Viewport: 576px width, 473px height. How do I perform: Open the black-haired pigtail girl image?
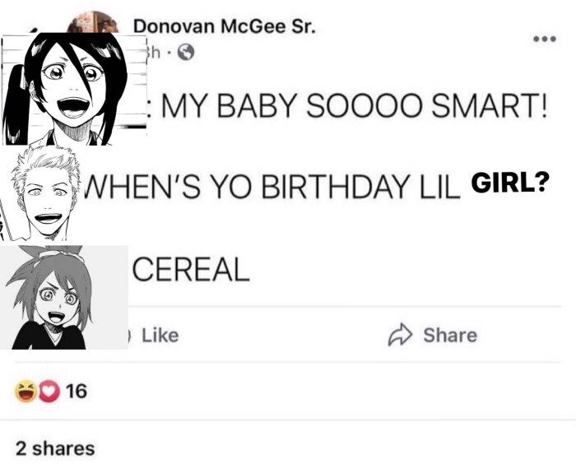click(x=64, y=89)
